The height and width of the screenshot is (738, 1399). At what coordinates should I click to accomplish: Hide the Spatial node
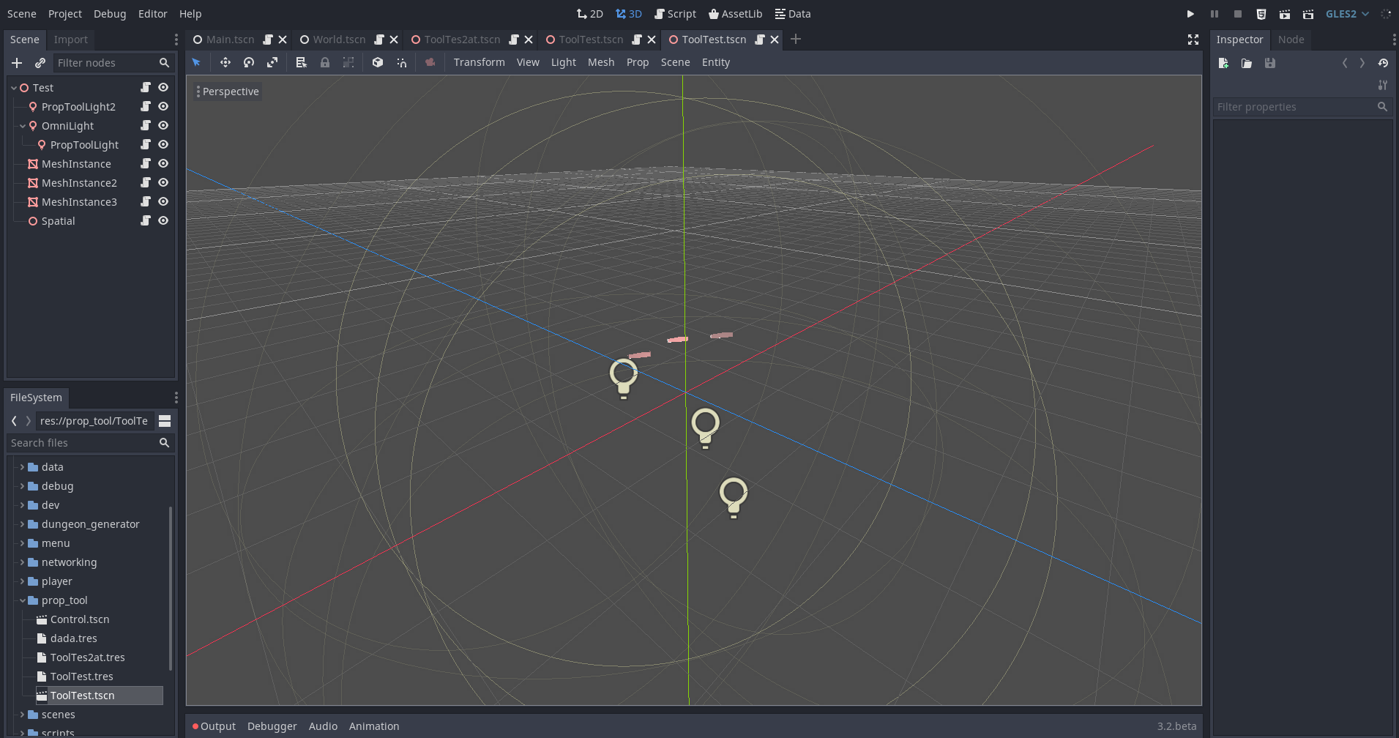163,220
